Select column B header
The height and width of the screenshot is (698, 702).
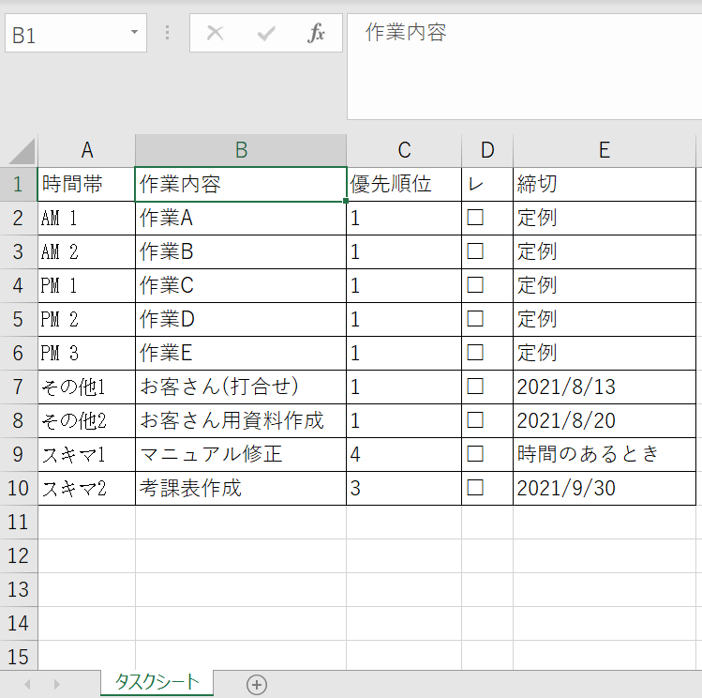coord(241,150)
